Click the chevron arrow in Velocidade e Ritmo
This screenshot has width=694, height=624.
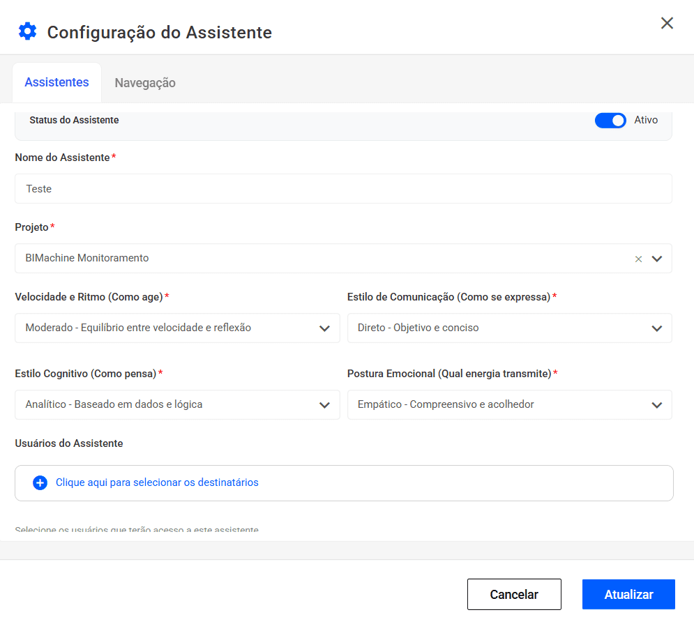(324, 328)
